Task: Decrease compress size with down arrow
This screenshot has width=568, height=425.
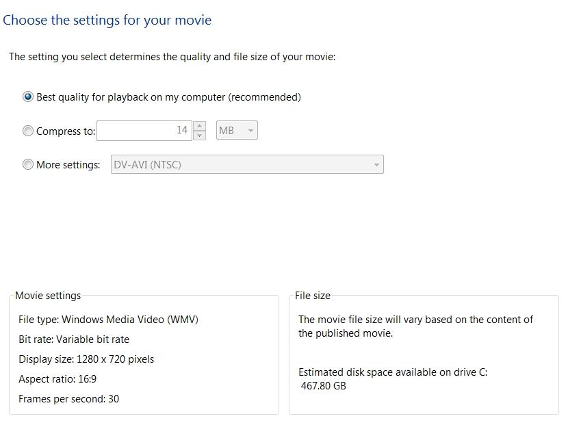Action: [200, 135]
